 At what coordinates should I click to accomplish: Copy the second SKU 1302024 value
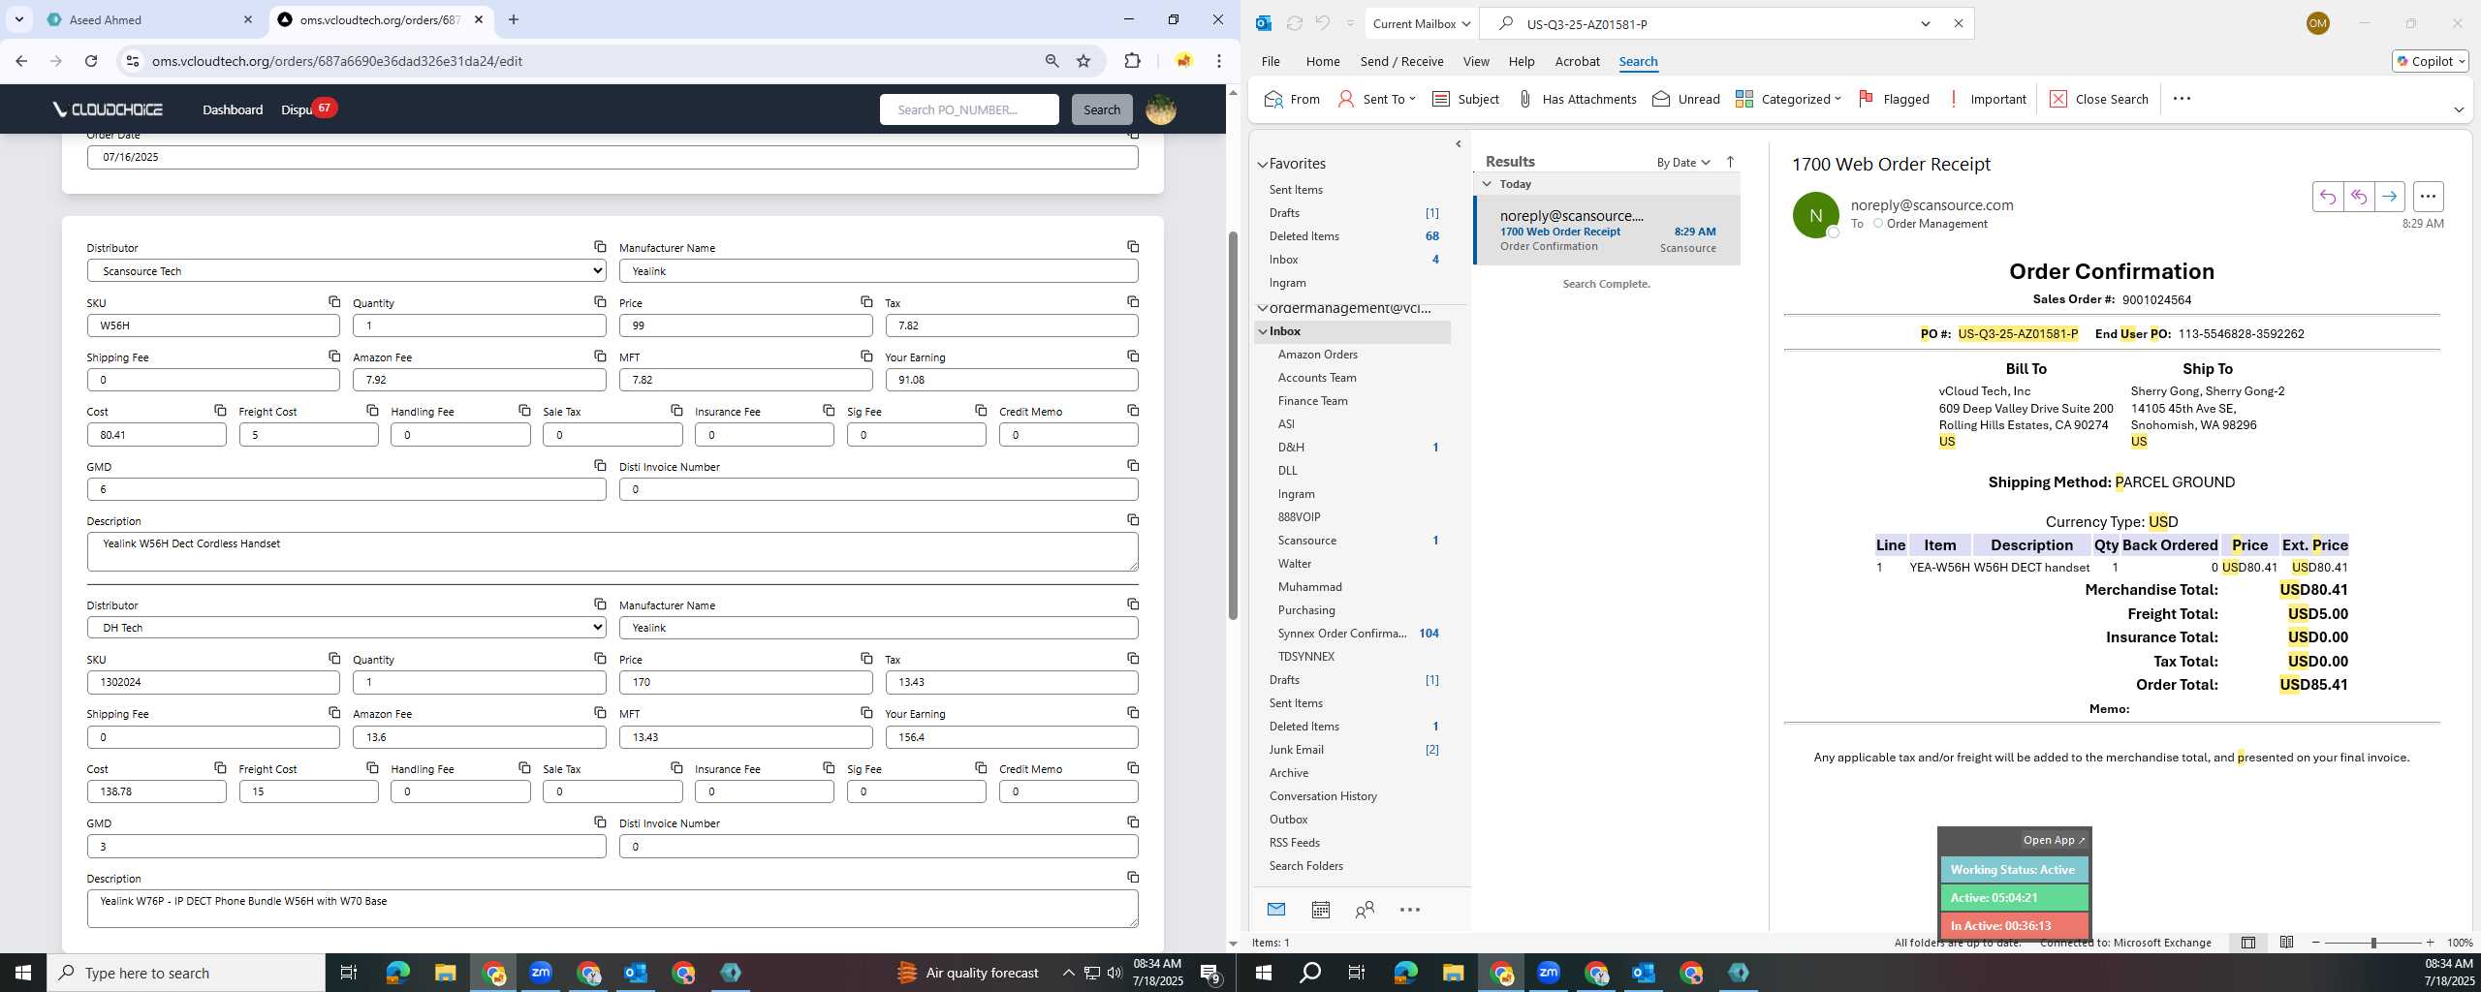(x=334, y=659)
